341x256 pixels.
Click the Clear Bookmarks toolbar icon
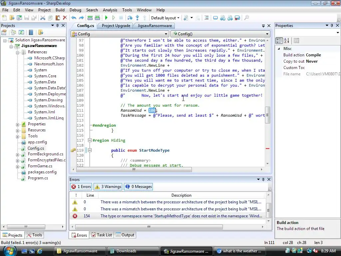pyautogui.click(x=237, y=18)
